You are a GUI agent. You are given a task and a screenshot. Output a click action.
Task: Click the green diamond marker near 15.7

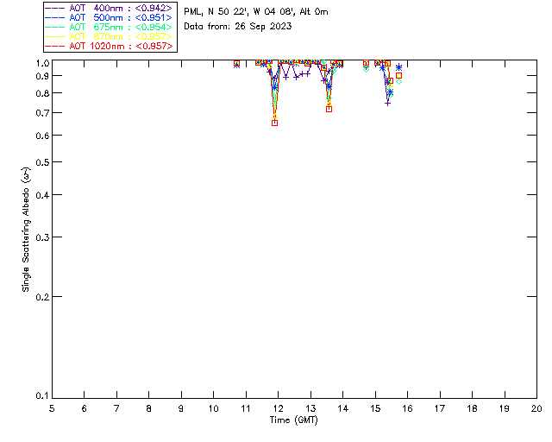pos(398,81)
